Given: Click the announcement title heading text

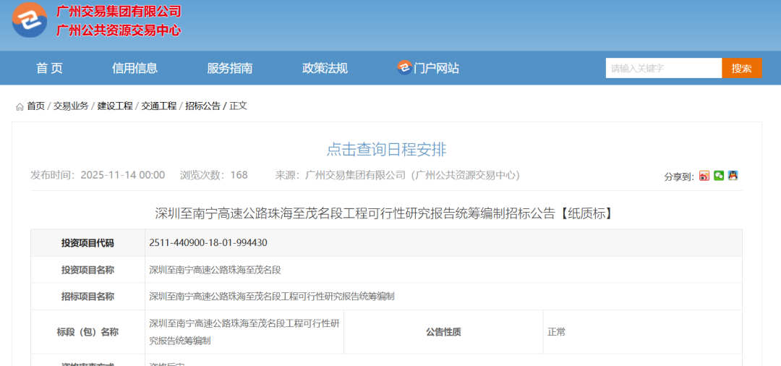Looking at the screenshot, I should click(386, 213).
